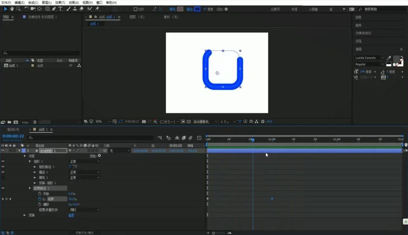Expand the 填充 1 fill property
The width and height of the screenshot is (408, 235).
pyautogui.click(x=35, y=177)
